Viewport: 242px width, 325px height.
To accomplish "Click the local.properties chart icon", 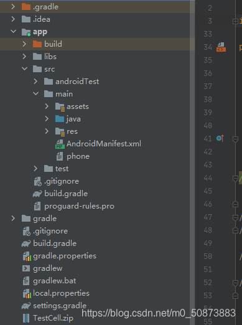I will (x=27, y=293).
